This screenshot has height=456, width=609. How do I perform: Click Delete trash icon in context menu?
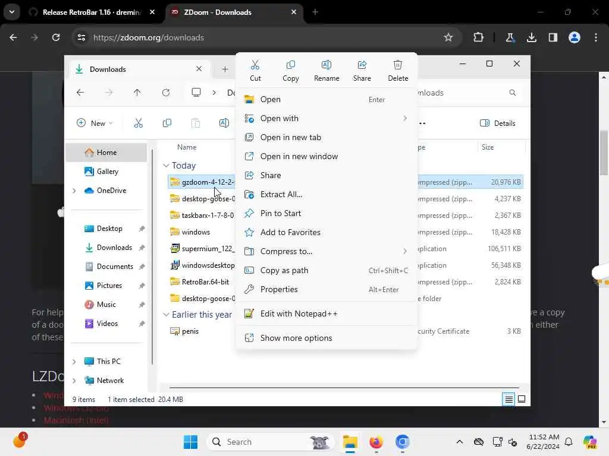[398, 71]
